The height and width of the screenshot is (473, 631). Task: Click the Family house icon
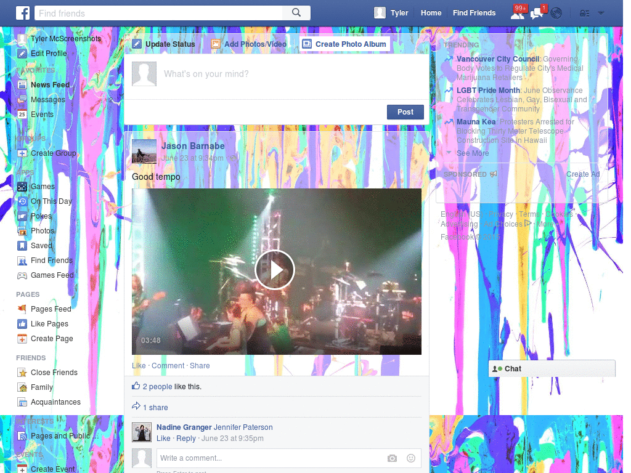coord(22,387)
